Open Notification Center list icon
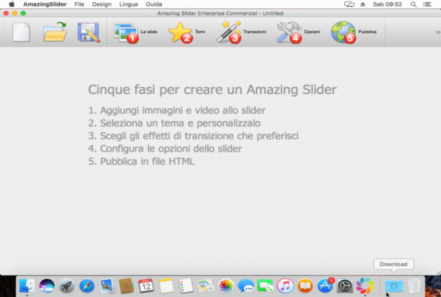 tap(427, 4)
